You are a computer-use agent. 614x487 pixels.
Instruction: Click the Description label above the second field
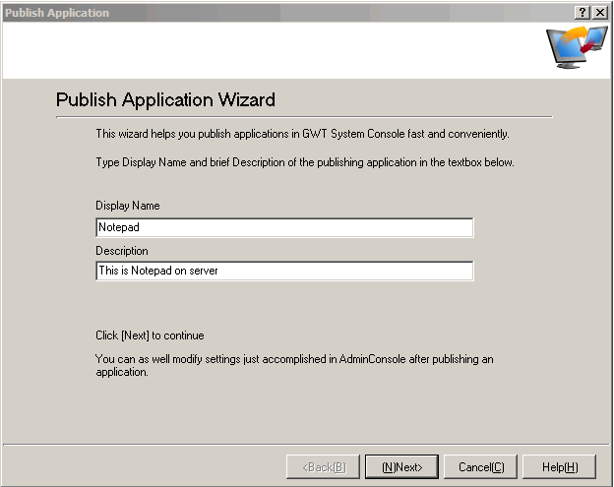tap(121, 251)
